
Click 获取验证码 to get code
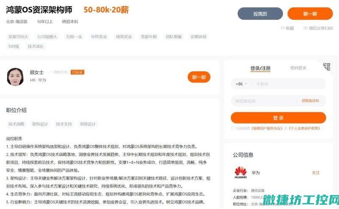coord(310,101)
